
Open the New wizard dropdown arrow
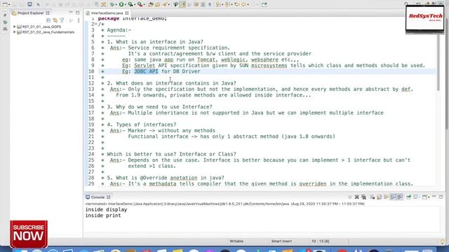[x=9, y=5]
